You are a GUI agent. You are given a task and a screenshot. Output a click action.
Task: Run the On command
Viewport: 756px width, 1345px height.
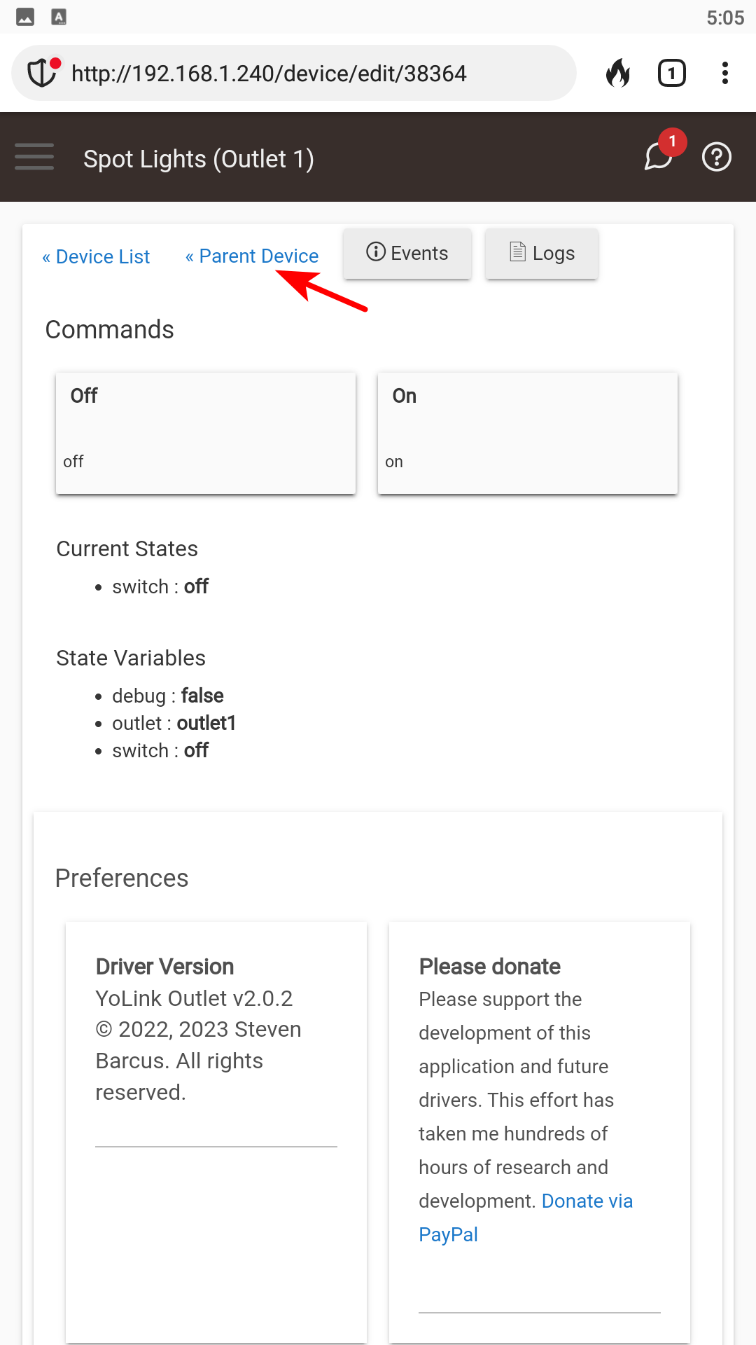point(528,433)
